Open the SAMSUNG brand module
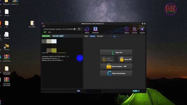This screenshot has width=187, height=105. tap(96, 30)
